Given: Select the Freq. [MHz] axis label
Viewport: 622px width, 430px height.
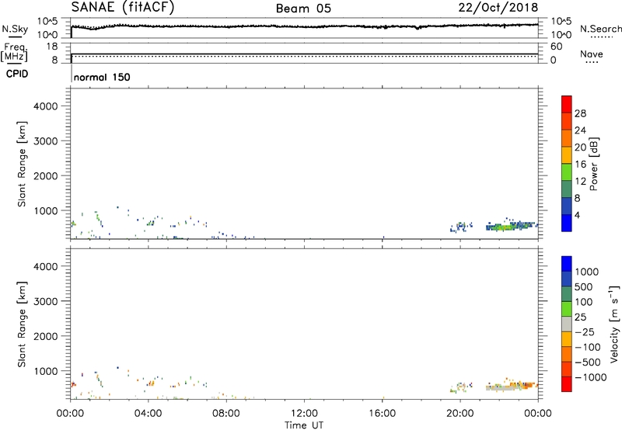Looking at the screenshot, I should click(16, 53).
